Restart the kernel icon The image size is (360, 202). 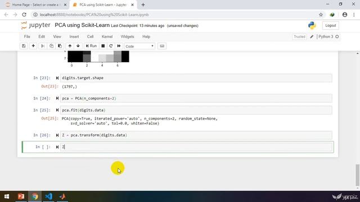[x=111, y=46]
